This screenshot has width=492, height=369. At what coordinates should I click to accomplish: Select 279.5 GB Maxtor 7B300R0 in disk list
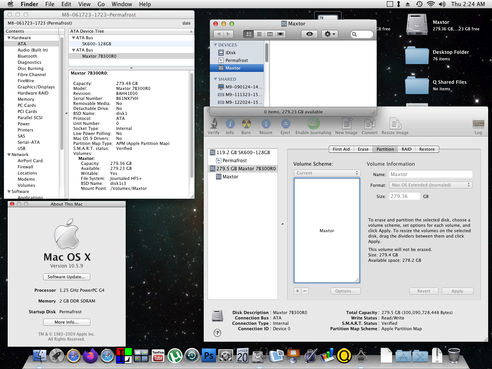[x=243, y=168]
